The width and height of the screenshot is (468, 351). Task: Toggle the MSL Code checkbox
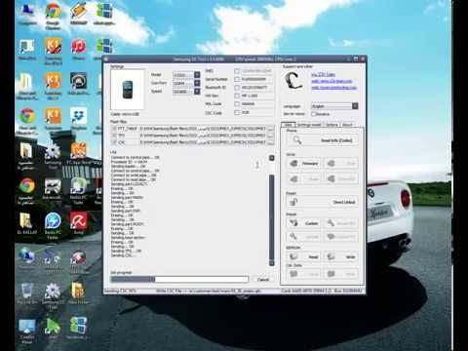[x=237, y=104]
